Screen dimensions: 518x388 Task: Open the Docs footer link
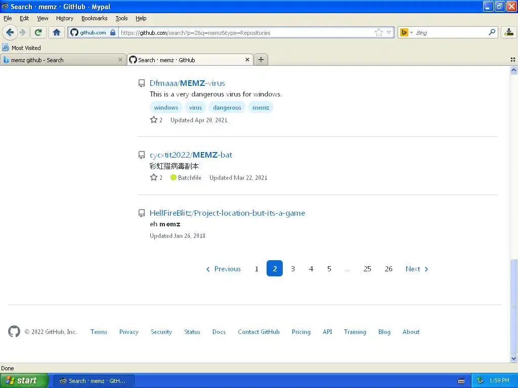[x=219, y=332]
